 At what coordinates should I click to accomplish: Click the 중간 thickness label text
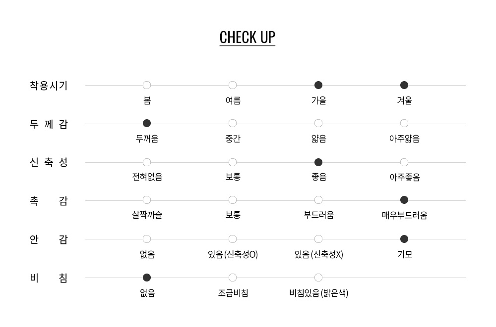point(233,139)
